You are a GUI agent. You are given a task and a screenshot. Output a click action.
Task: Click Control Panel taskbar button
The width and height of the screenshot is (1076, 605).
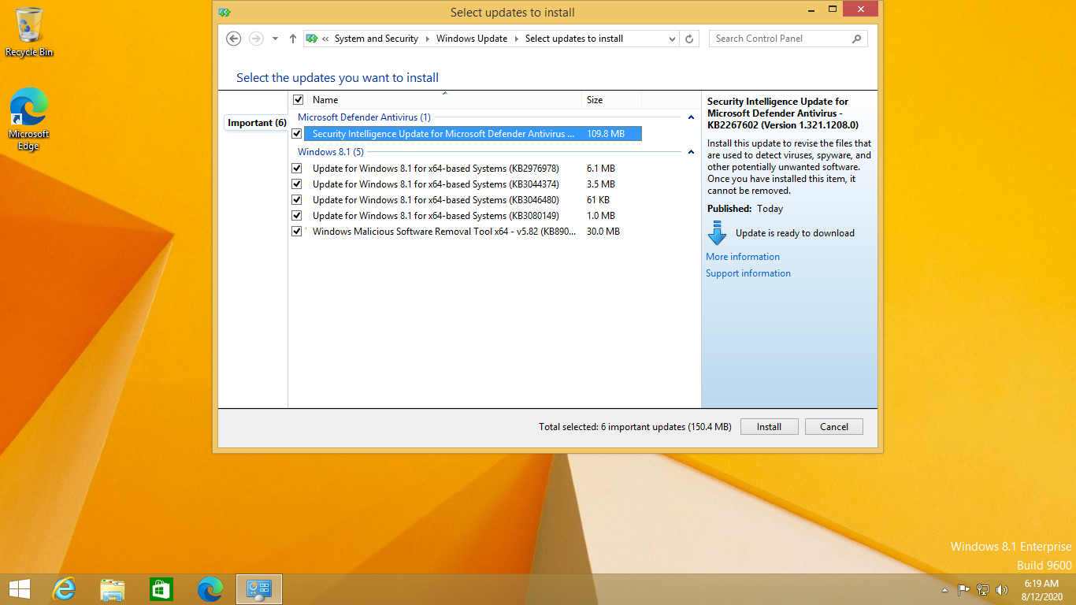(259, 589)
